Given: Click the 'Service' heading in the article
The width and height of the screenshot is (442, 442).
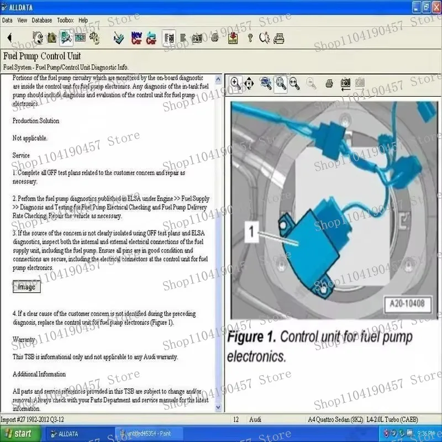Looking at the screenshot, I should point(21,155).
